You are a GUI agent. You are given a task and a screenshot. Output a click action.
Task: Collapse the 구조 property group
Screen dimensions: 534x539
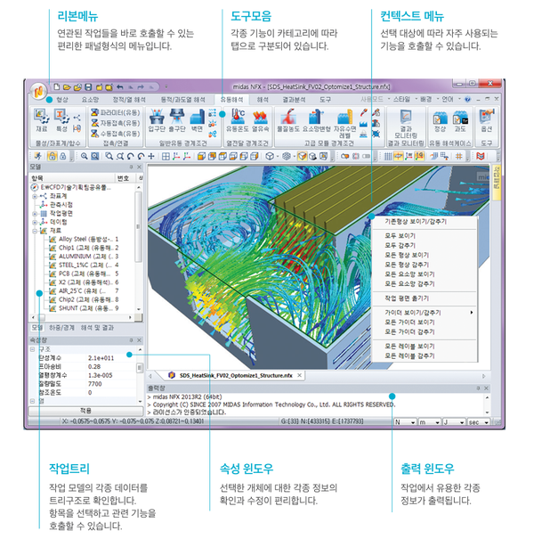[33, 349]
